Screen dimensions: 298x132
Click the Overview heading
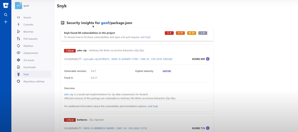pos(70,88)
